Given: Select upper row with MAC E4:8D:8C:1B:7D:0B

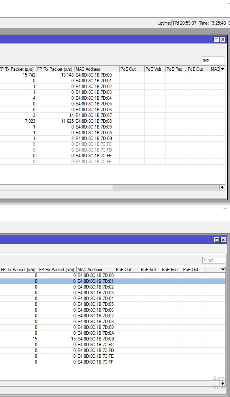Looking at the screenshot, I should 112,138.
